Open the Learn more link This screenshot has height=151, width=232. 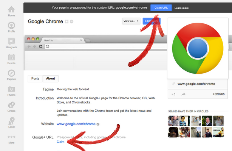coord(181,8)
